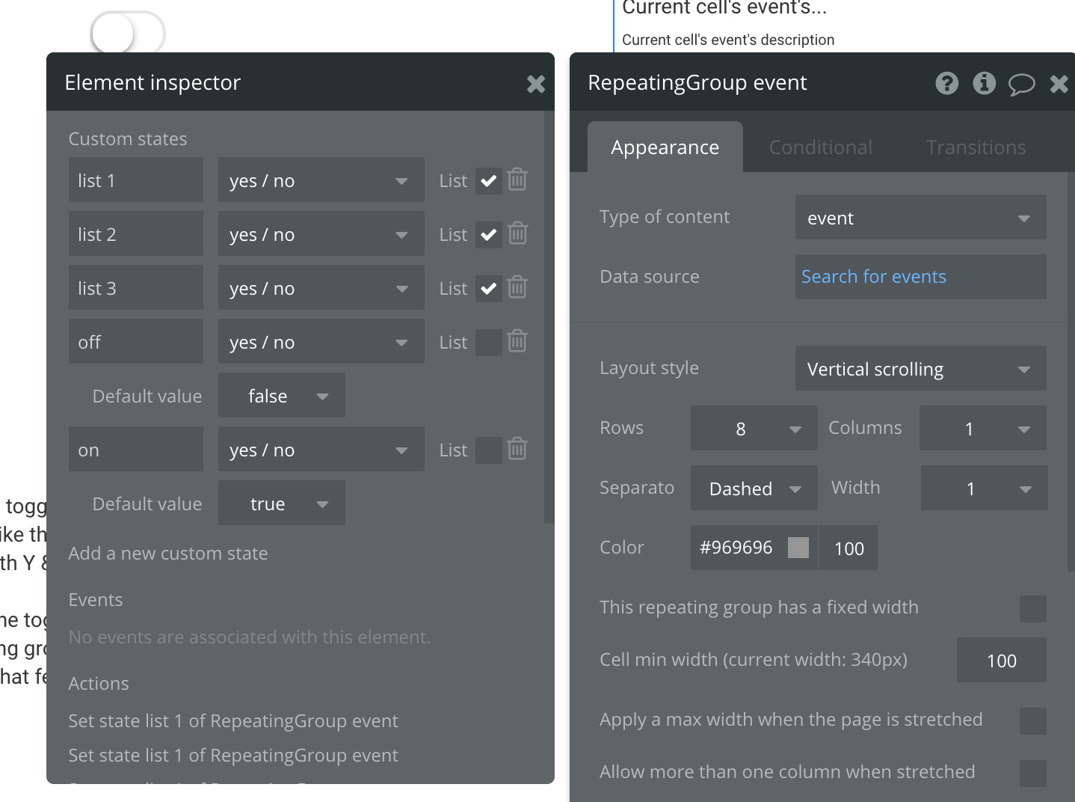Click trash icon for list 2 state
Image resolution: width=1075 pixels, height=802 pixels.
517,233
